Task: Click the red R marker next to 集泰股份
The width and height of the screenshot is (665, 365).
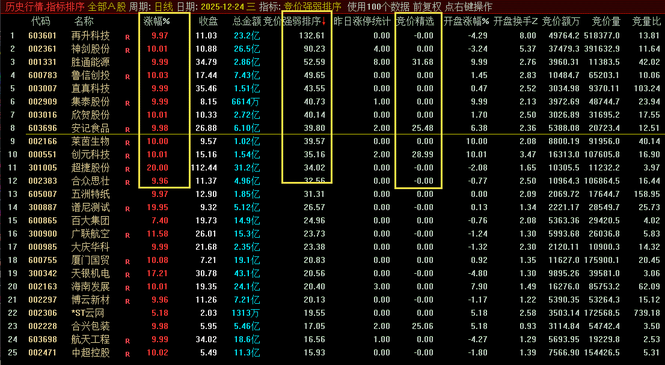Action: click(x=127, y=103)
